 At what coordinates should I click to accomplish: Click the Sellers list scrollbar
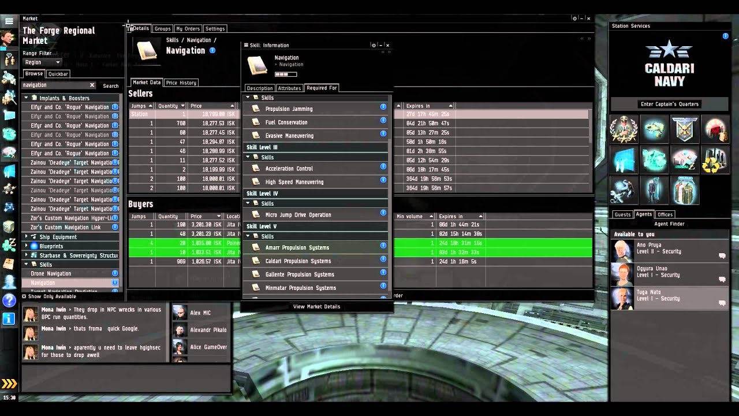tap(591, 127)
